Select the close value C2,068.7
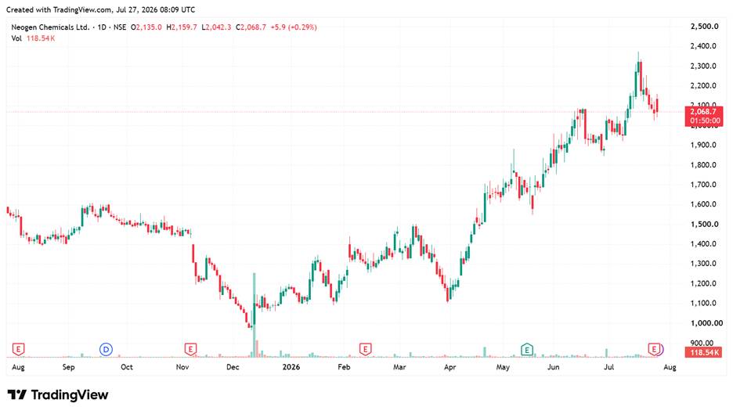Screen dimensions: 733x414 pos(251,27)
